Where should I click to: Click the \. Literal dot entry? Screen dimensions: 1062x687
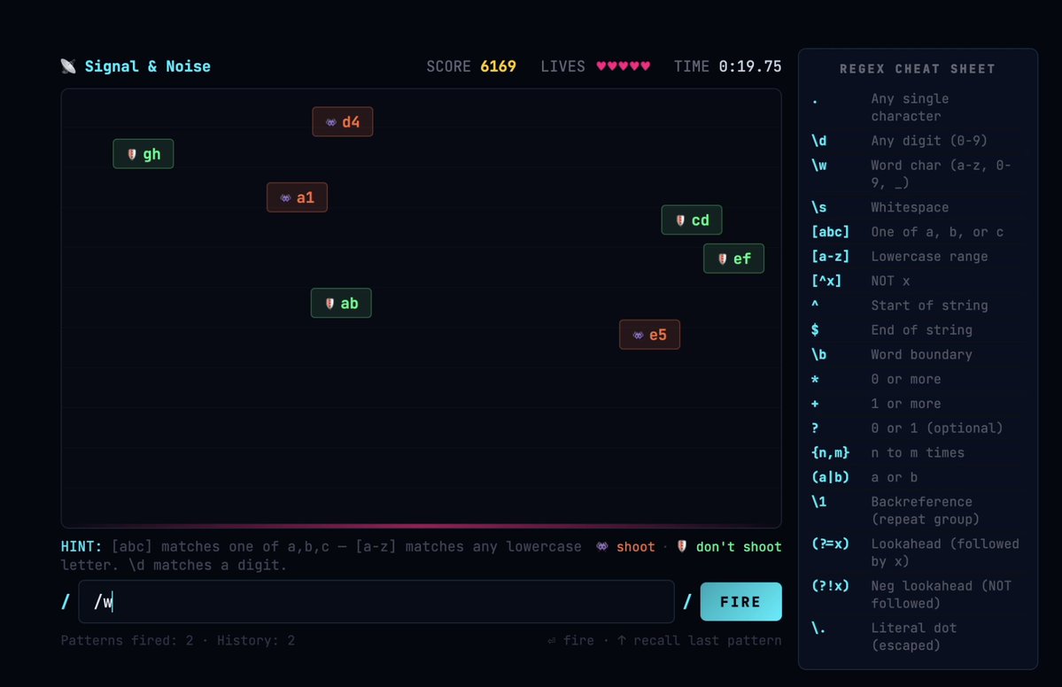click(917, 637)
